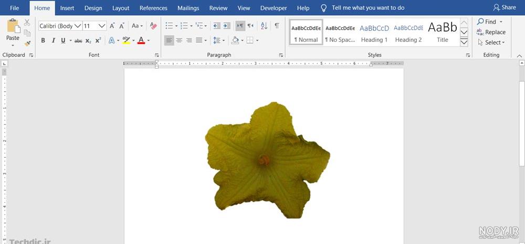Apply red font color

click(x=141, y=41)
